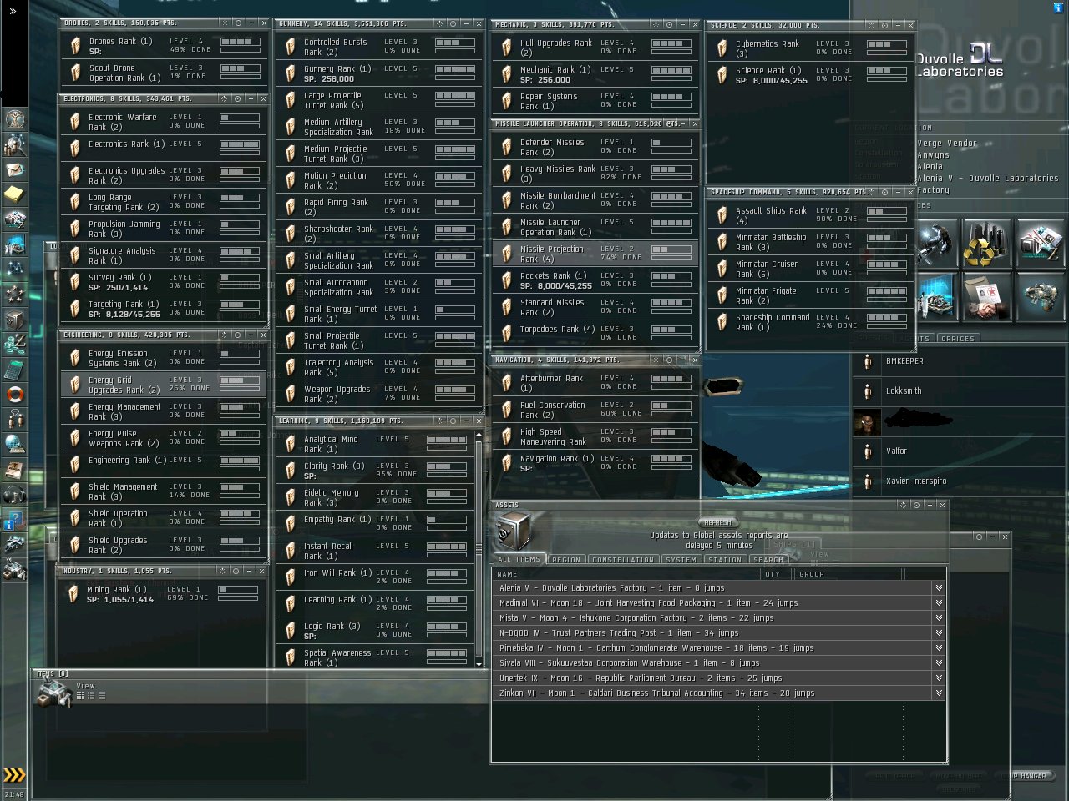The height and width of the screenshot is (801, 1069).
Task: Expand the Pimebeka IV Carthum Conglomerate Warehouse row
Action: click(x=939, y=648)
